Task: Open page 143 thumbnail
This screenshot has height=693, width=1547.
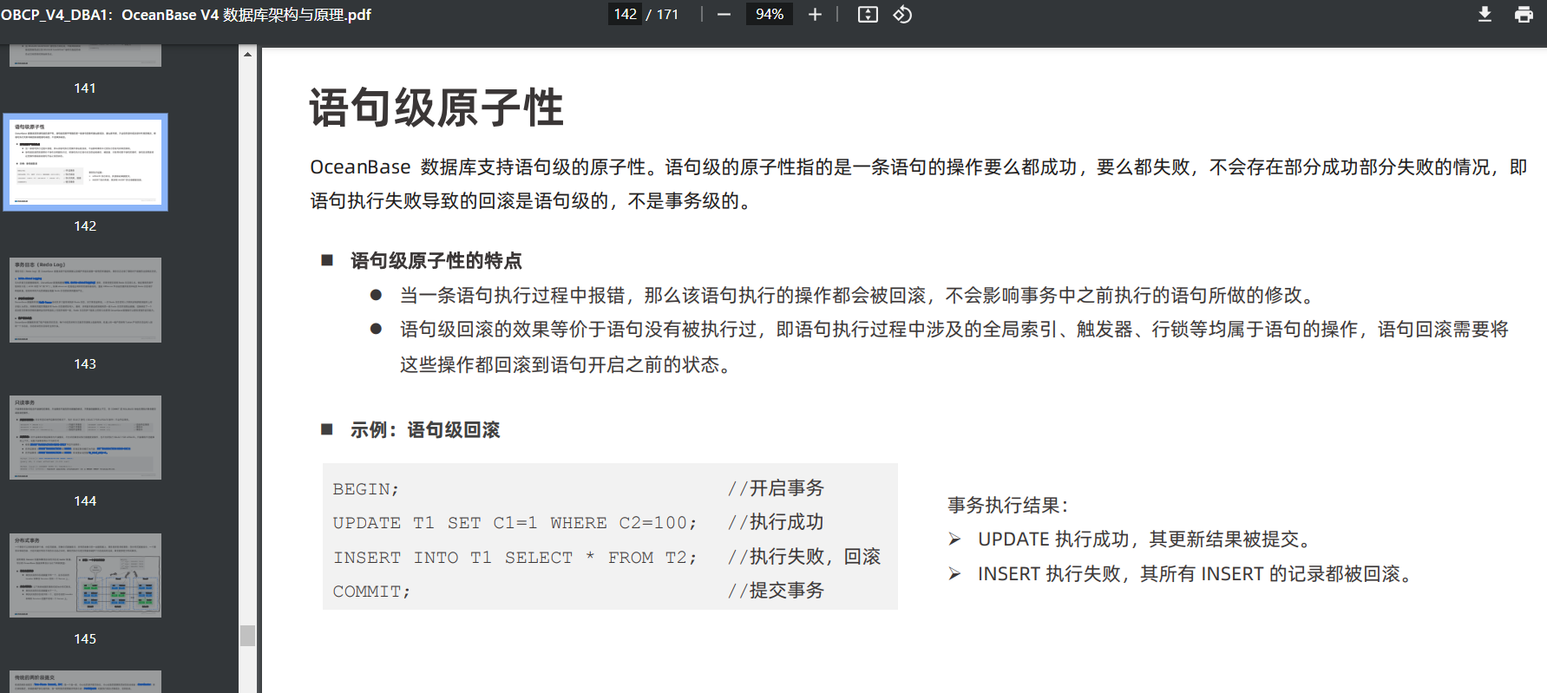Action: (x=85, y=300)
